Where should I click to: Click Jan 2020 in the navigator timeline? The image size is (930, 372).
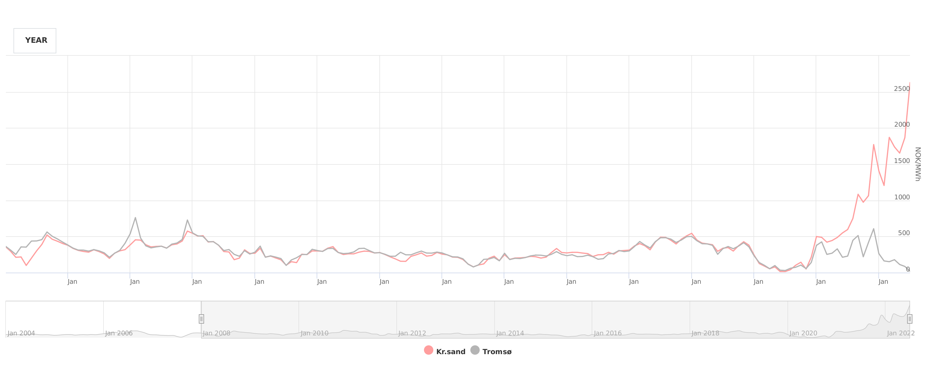point(803,333)
